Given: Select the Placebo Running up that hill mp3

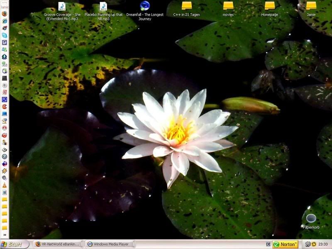Looking at the screenshot, I should click(x=103, y=6).
